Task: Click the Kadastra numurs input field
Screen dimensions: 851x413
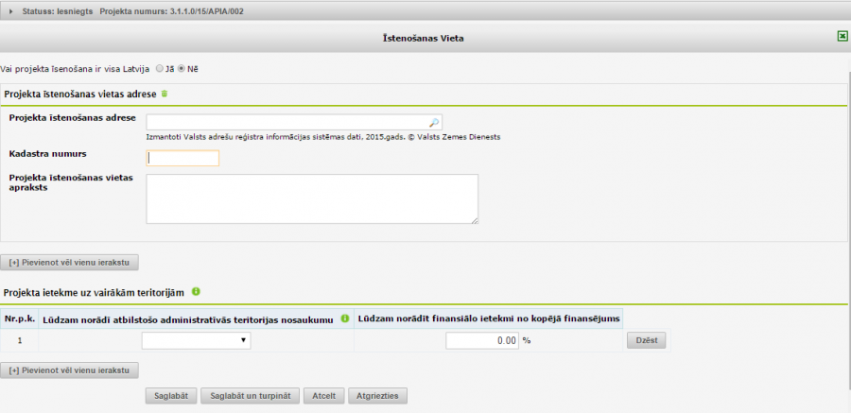Action: (x=182, y=158)
